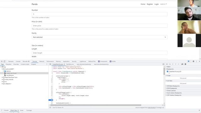The height and width of the screenshot is (113, 201).
Task: Click the code editor horizontal scrollbar
Action: coord(96,105)
